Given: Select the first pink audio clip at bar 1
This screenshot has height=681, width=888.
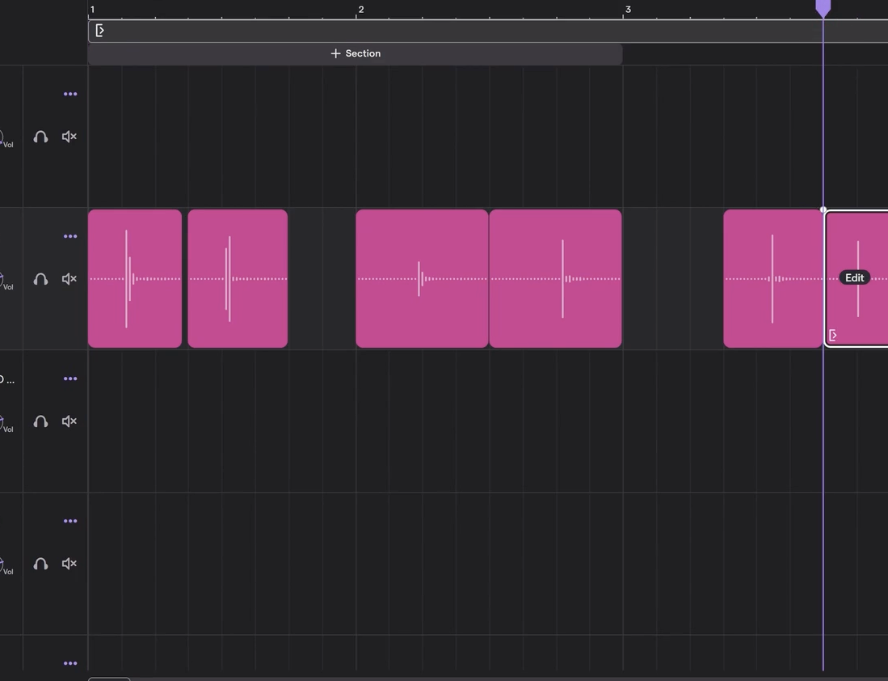Looking at the screenshot, I should coord(135,278).
